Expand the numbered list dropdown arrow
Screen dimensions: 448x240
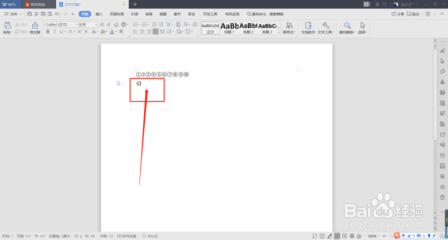pyautogui.click(x=149, y=25)
